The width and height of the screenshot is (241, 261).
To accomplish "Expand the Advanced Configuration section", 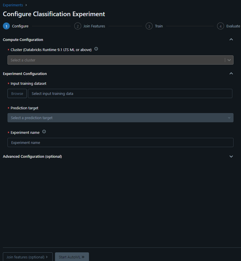I will click(x=231, y=157).
